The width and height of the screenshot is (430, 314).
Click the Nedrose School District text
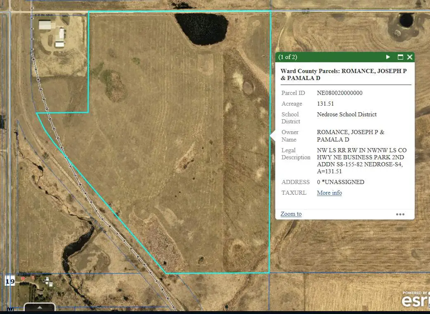[346, 114]
